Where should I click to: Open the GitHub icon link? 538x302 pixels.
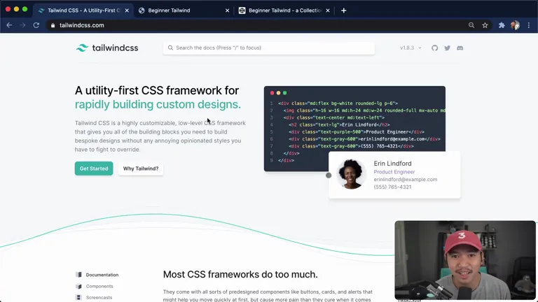[435, 48]
